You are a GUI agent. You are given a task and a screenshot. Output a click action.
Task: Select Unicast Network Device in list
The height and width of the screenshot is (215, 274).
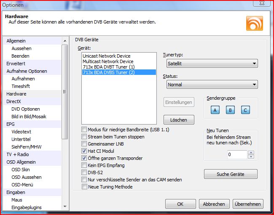click(x=119, y=56)
